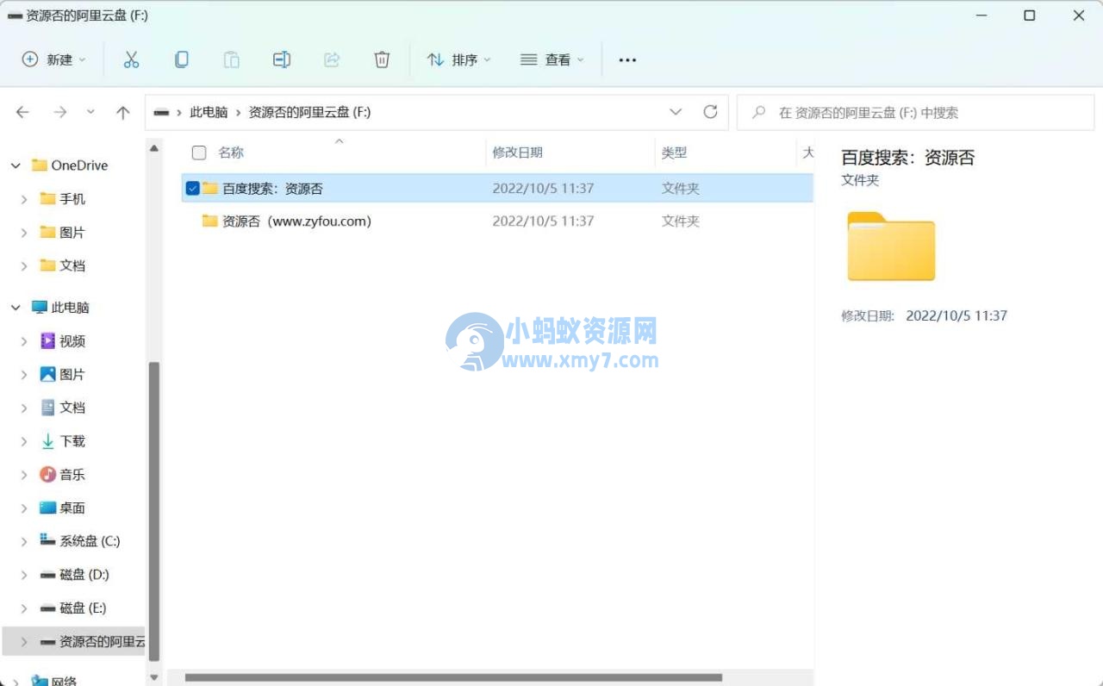Open the address bar history dropdown
Viewport: 1103px width, 686px height.
[x=676, y=112]
